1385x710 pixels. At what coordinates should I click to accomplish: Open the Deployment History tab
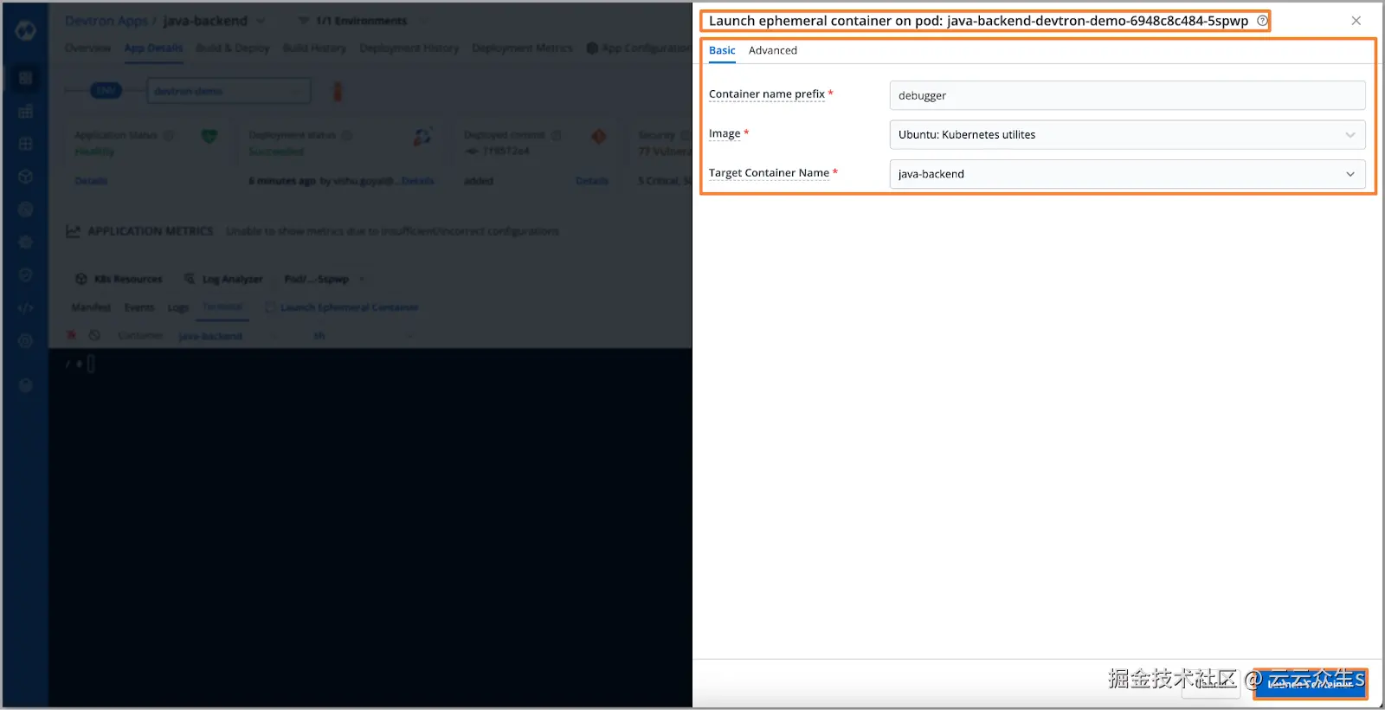click(x=409, y=48)
